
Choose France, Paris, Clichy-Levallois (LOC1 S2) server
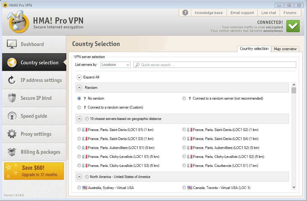coord(184,157)
